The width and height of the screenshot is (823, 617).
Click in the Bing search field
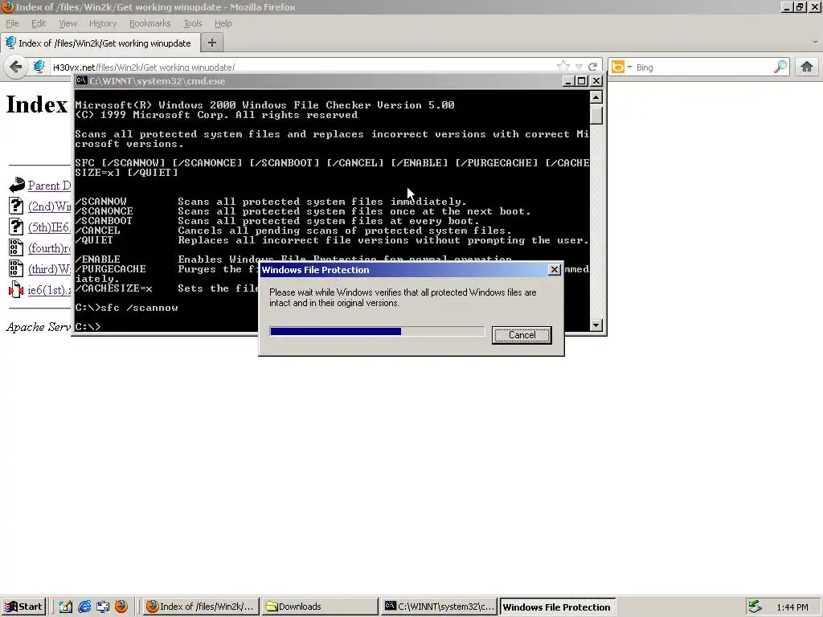pos(702,67)
